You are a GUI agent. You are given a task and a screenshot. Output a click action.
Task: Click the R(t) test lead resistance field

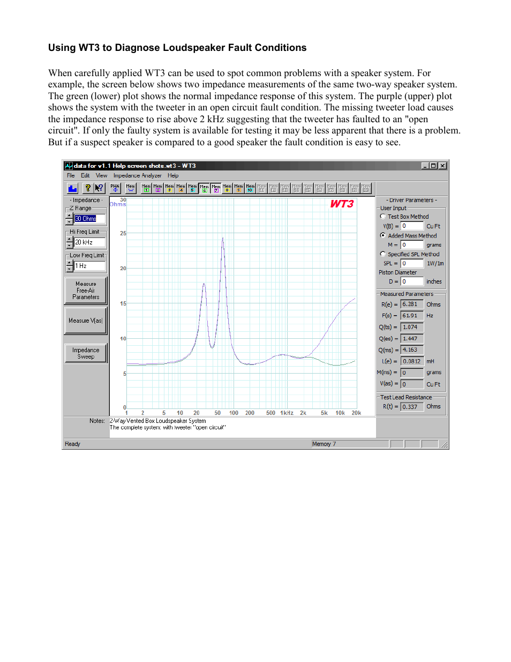[x=412, y=407]
